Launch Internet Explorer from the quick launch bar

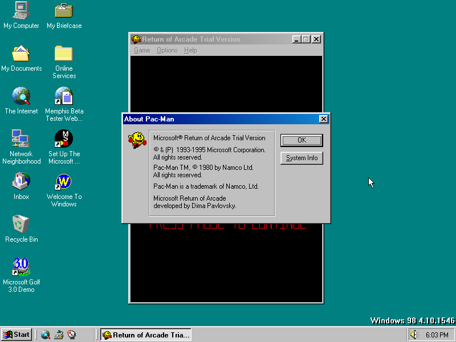pyautogui.click(x=46, y=335)
